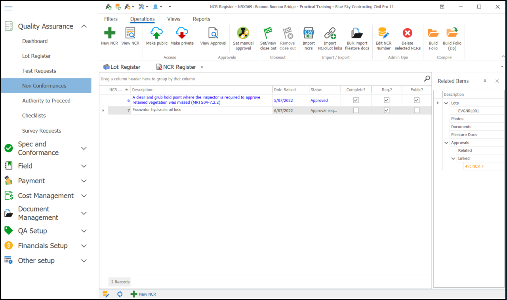Expand the Other setup section
Screen dimensions: 507x300
[x=84, y=261]
